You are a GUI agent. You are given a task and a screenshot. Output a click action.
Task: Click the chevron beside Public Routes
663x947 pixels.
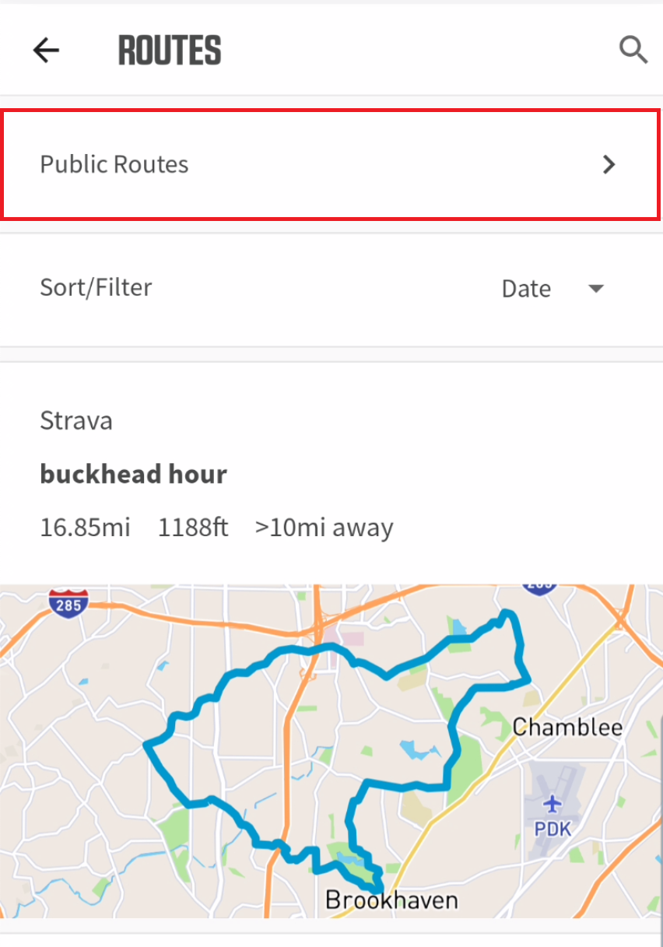coord(609,164)
